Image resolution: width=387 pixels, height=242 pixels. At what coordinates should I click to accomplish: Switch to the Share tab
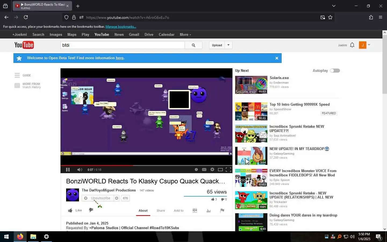coord(161,211)
